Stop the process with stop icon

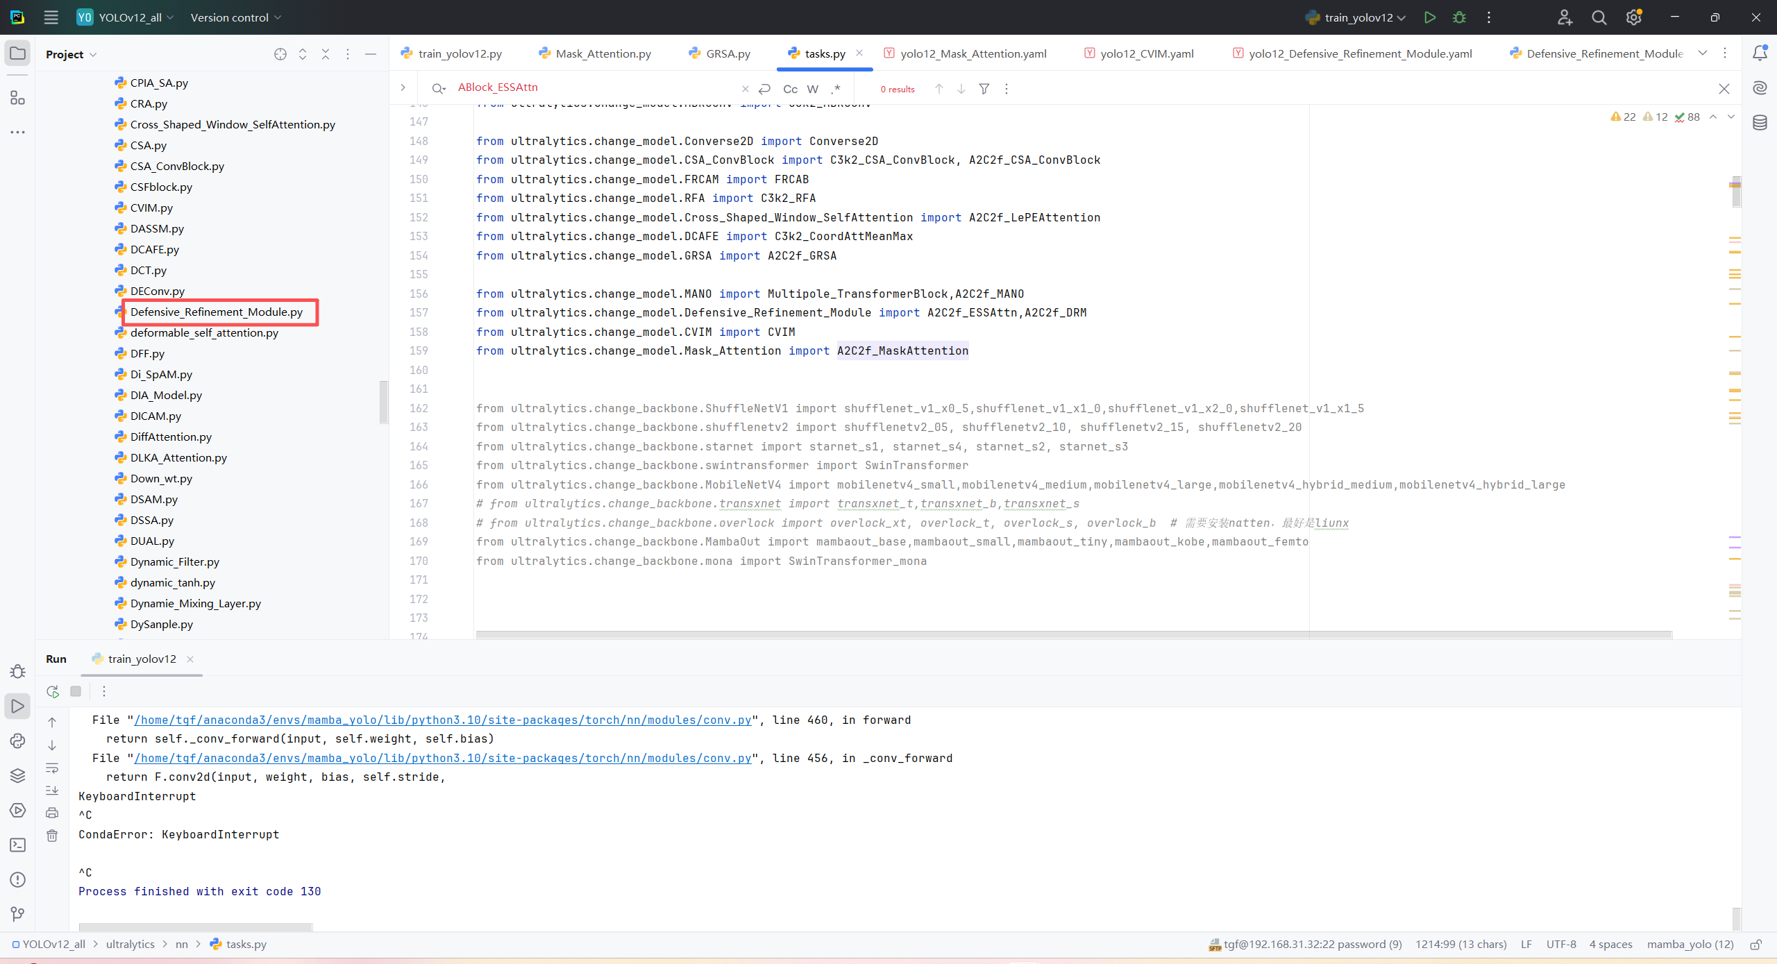76,691
